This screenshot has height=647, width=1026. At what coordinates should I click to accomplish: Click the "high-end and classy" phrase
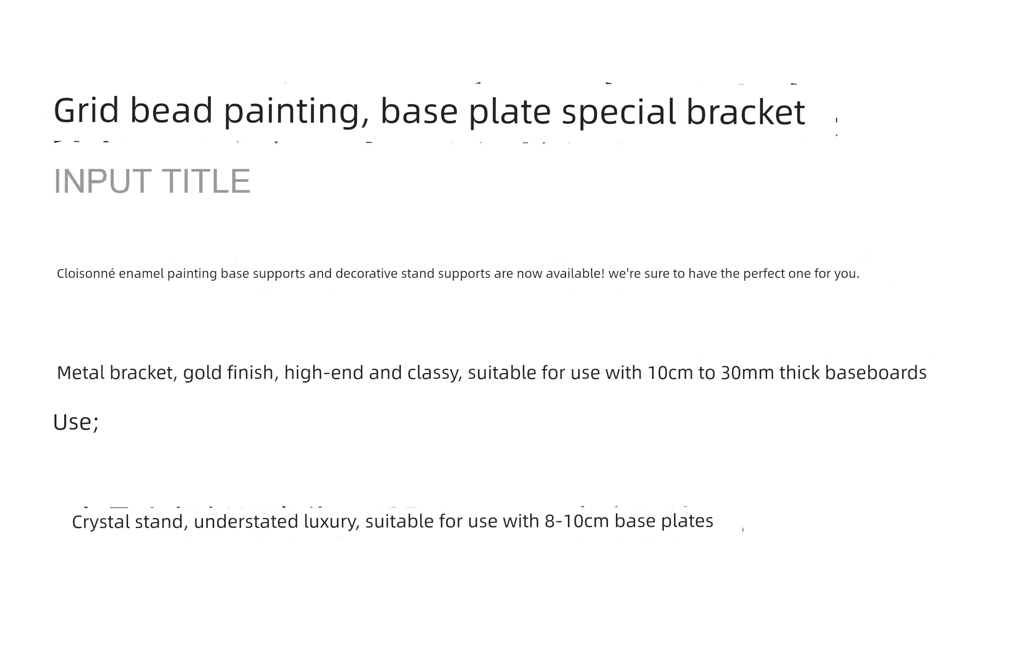click(371, 372)
